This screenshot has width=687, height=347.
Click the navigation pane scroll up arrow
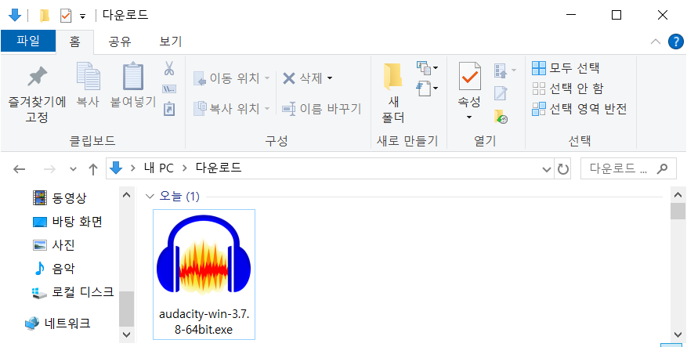(x=126, y=195)
